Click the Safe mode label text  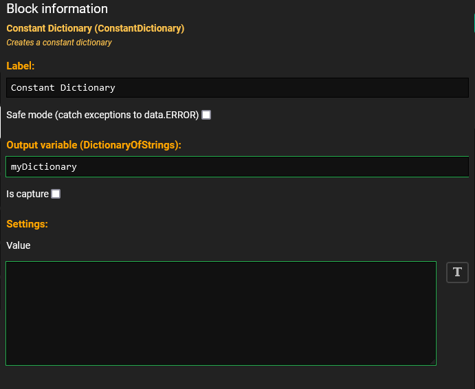(102, 115)
